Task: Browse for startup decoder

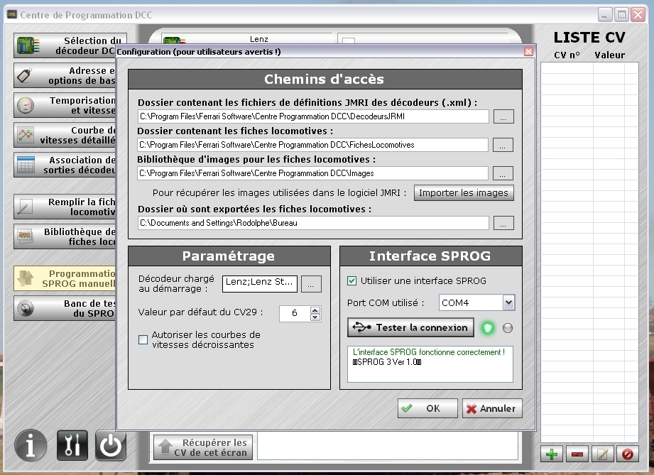Action: pos(311,284)
